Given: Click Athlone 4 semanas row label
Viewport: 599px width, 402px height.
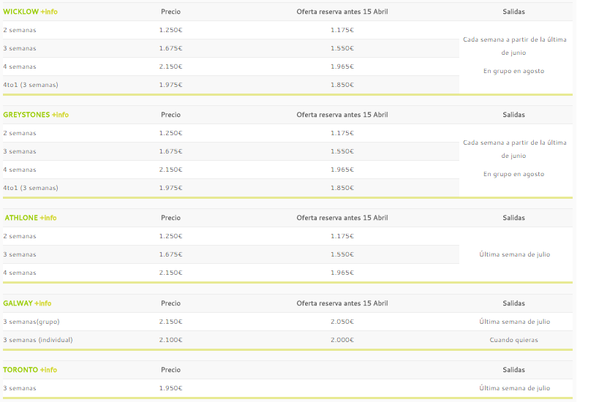Looking at the screenshot, I should (x=20, y=273).
